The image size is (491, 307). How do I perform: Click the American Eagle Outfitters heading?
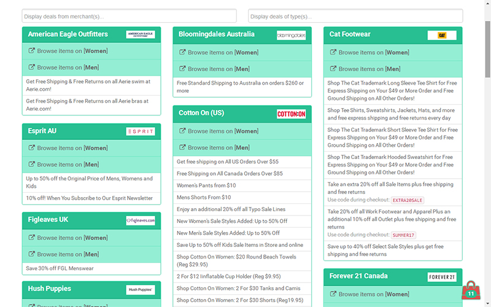[68, 34]
